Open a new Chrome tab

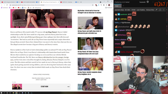click(81, 2)
